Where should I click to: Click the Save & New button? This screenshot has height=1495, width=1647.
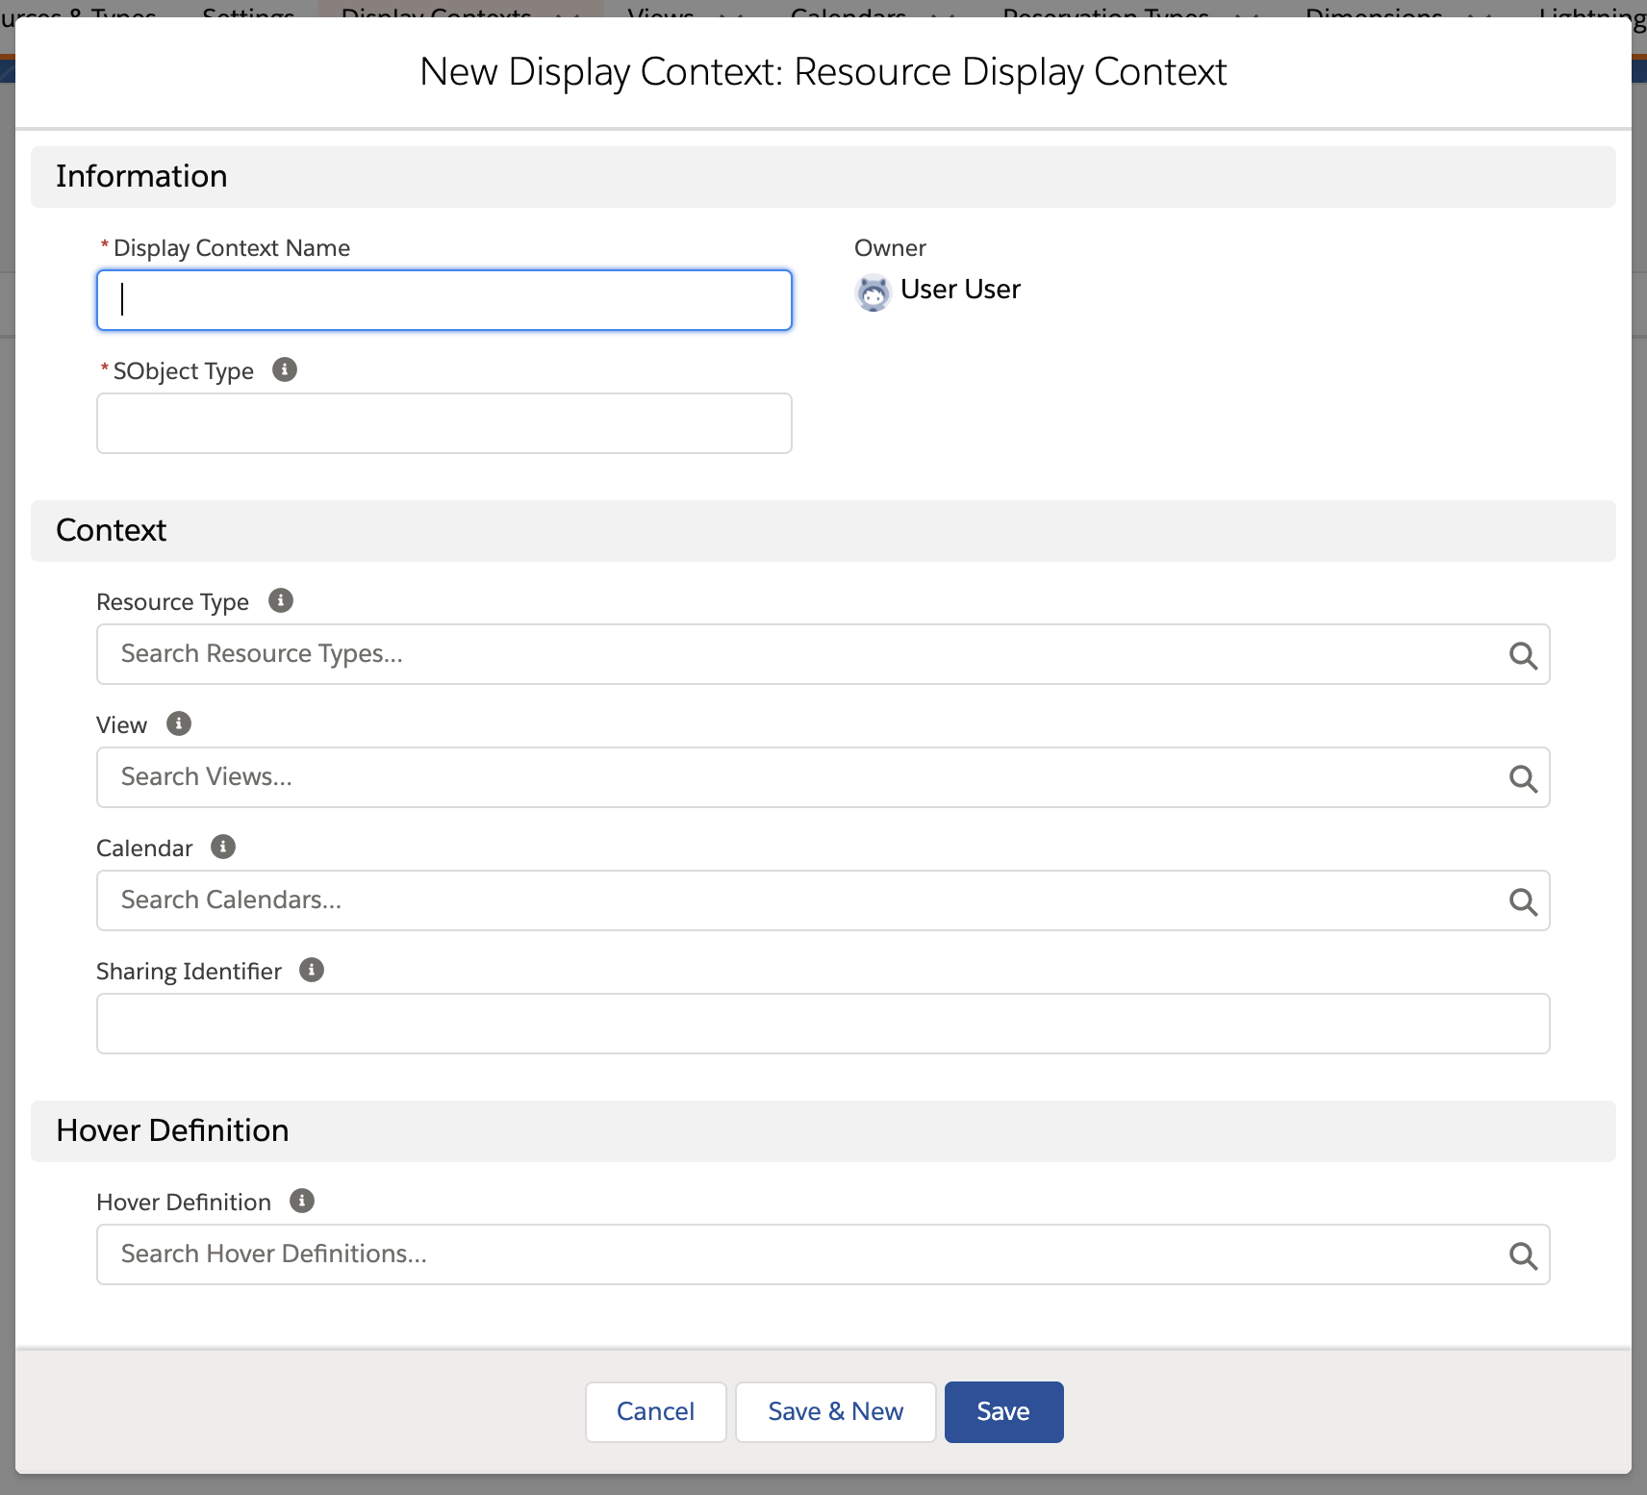[835, 1411]
